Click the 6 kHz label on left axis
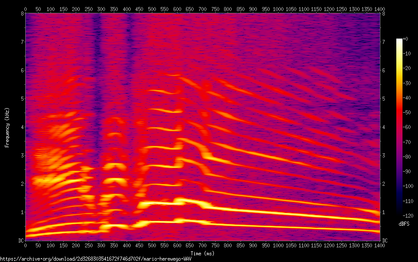The width and height of the screenshot is (418, 262). coord(22,70)
